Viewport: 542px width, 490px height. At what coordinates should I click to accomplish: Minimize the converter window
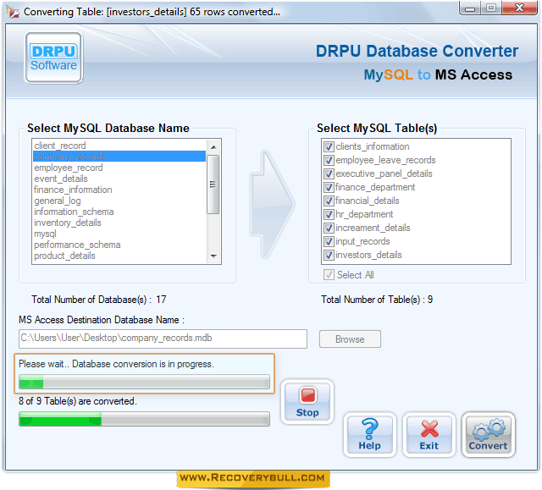click(x=470, y=8)
